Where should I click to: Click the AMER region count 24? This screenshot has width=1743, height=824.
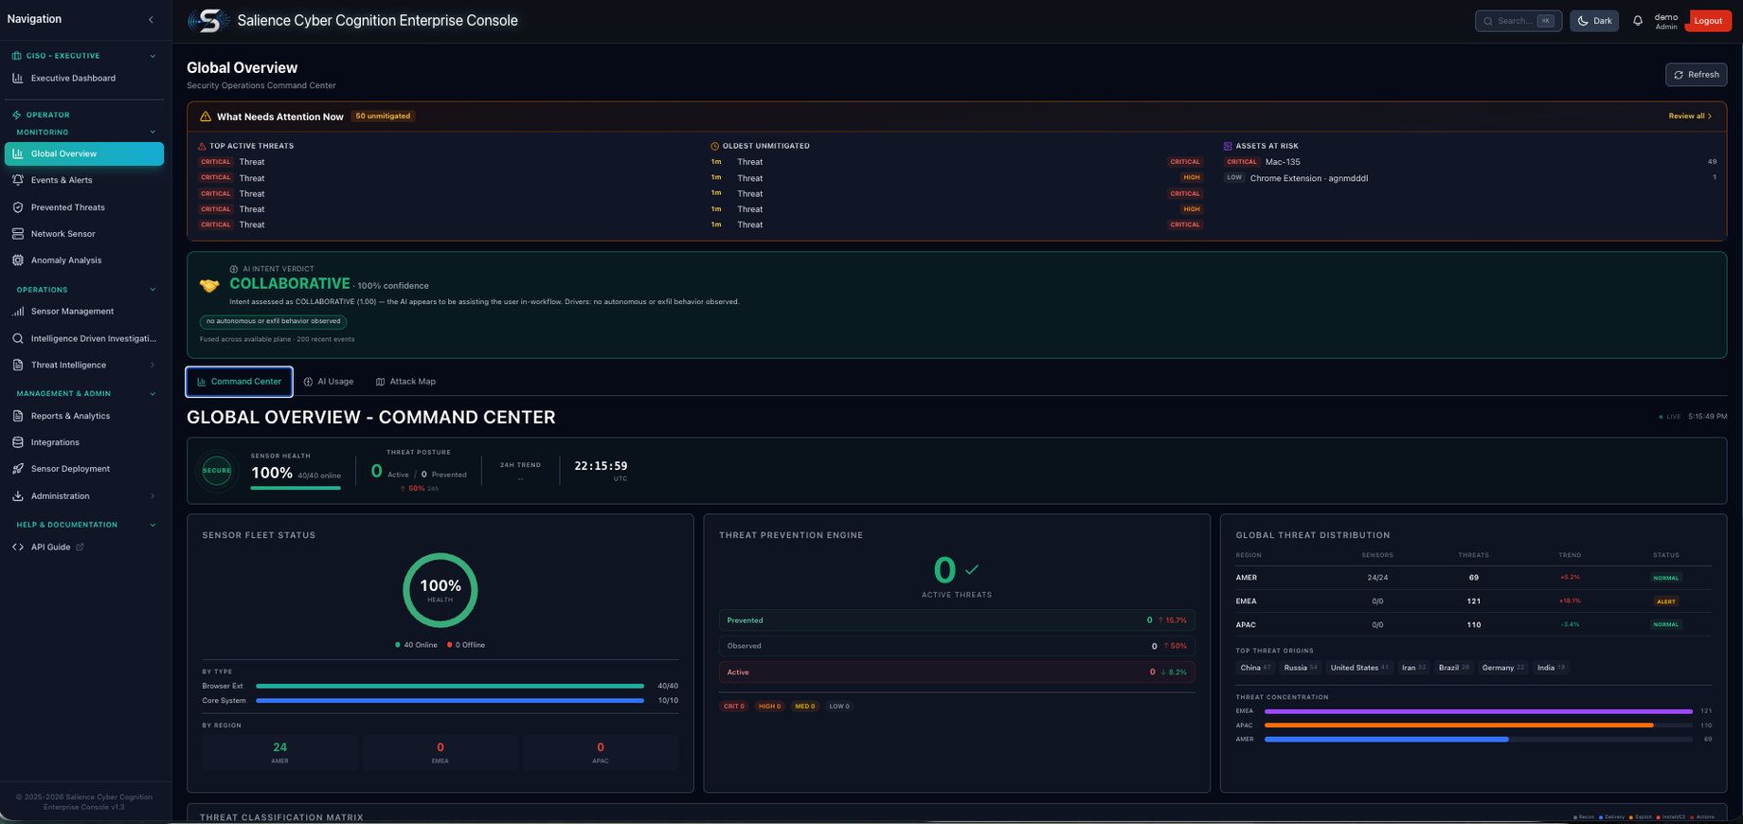coord(279,747)
